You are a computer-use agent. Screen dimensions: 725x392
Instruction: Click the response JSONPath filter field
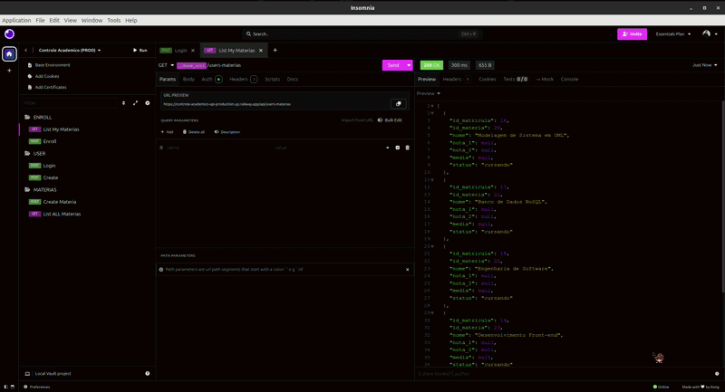pos(564,374)
